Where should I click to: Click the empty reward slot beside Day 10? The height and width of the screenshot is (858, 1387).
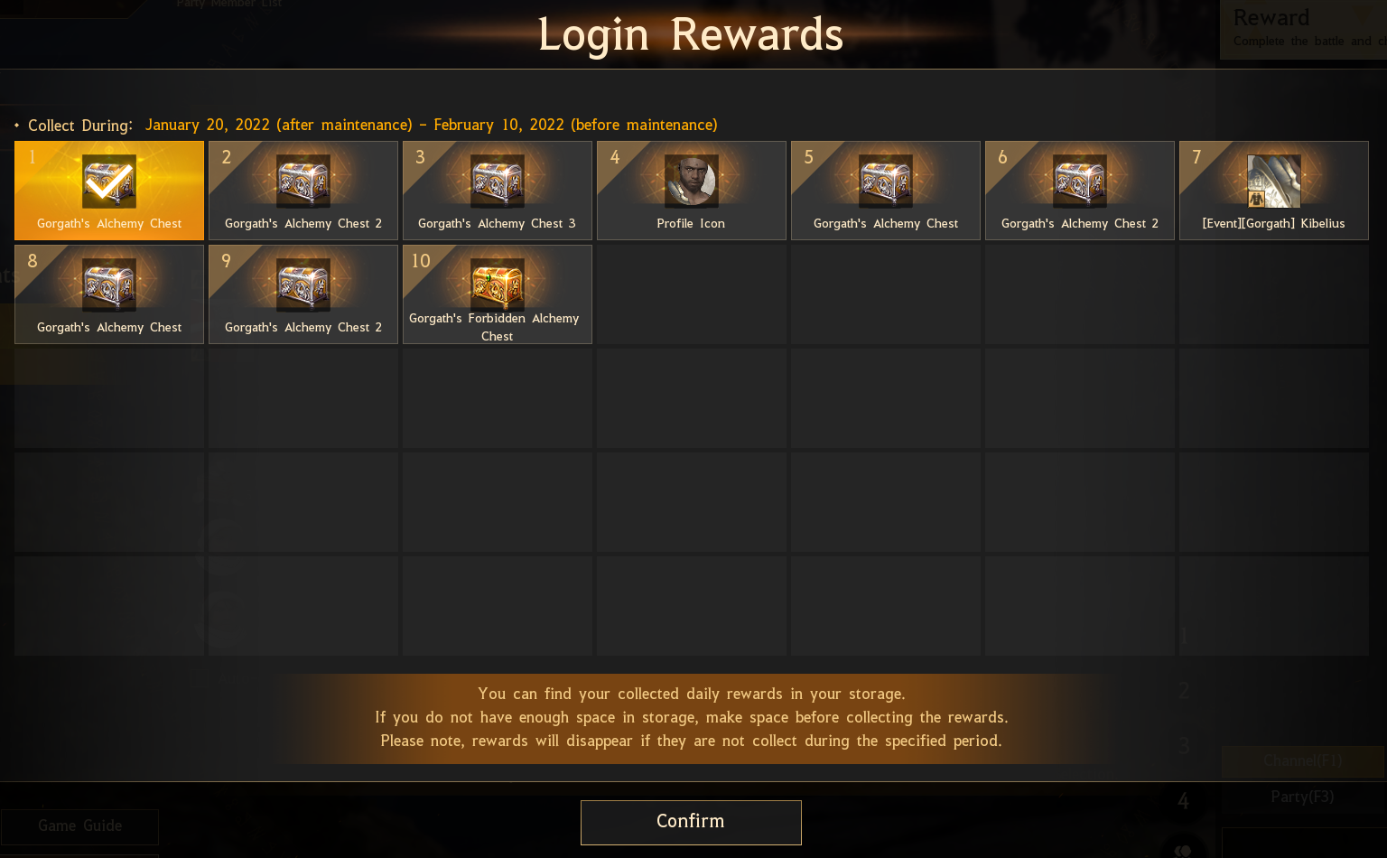coord(692,294)
